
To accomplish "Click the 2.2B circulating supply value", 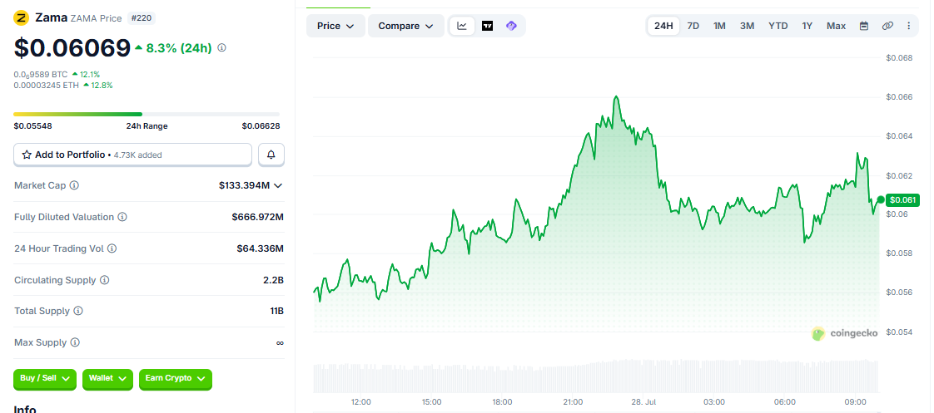I will pyautogui.click(x=273, y=280).
